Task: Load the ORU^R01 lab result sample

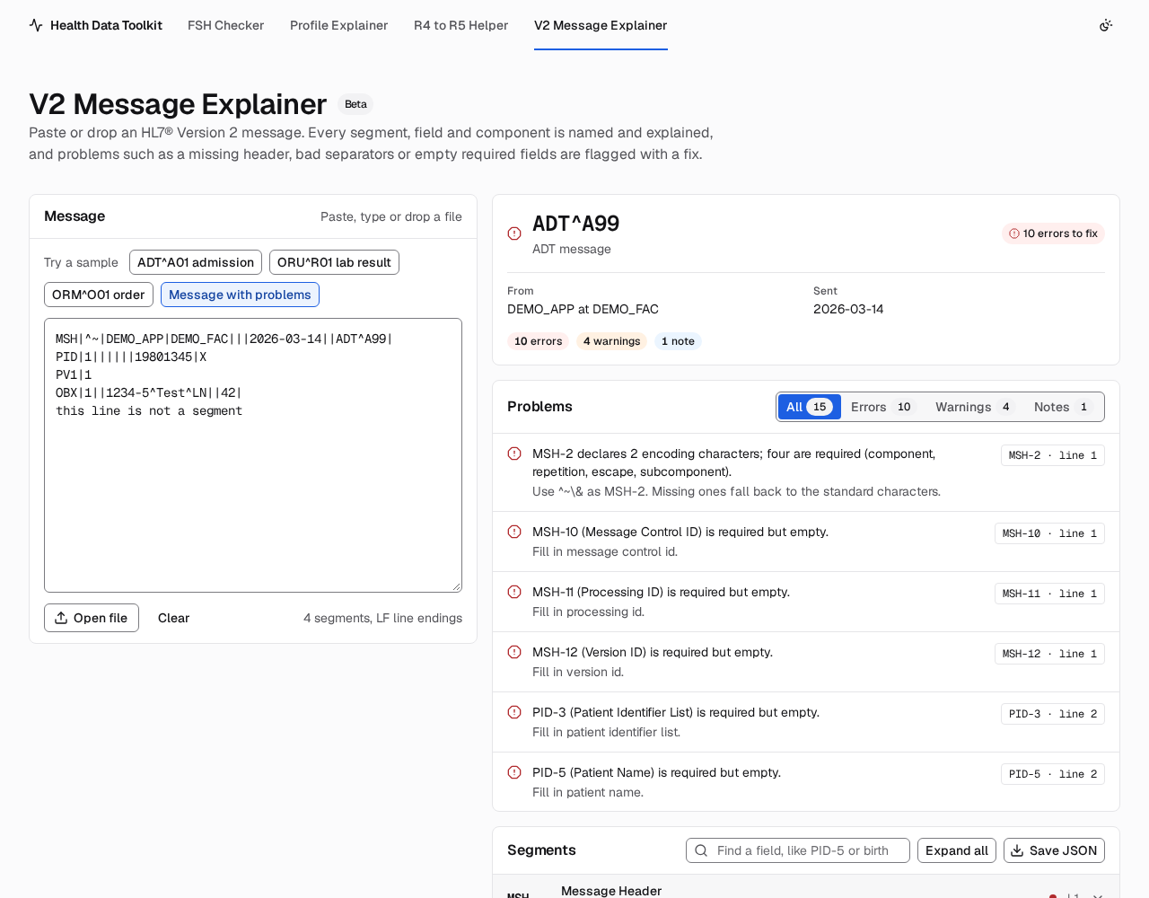Action: pyautogui.click(x=334, y=262)
